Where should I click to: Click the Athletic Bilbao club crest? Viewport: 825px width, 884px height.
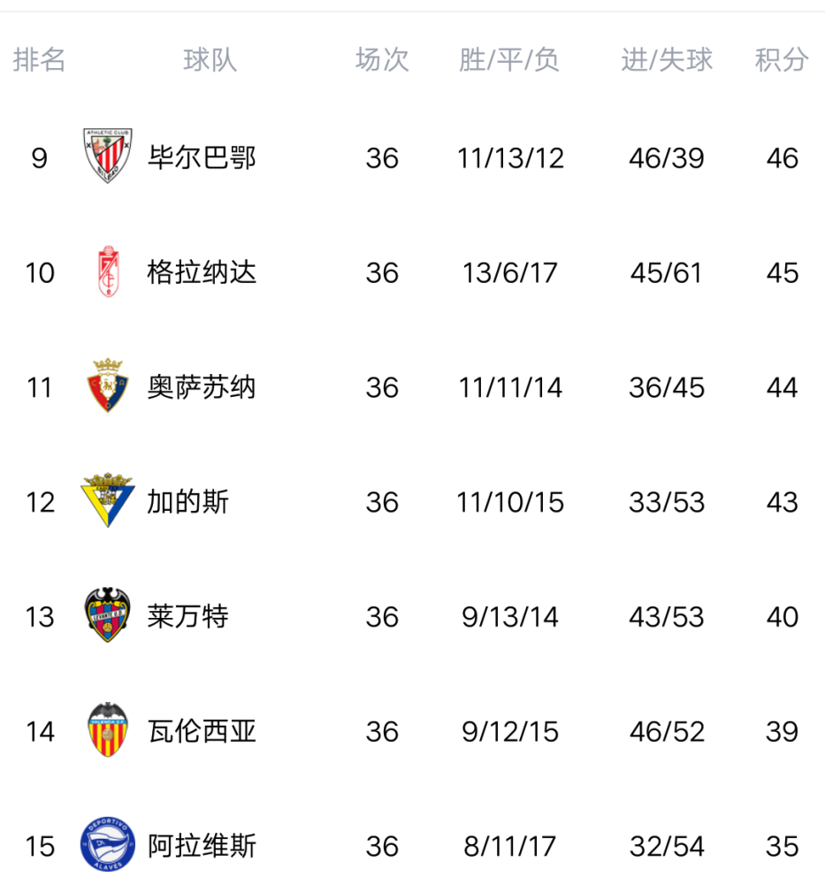pyautogui.click(x=108, y=156)
